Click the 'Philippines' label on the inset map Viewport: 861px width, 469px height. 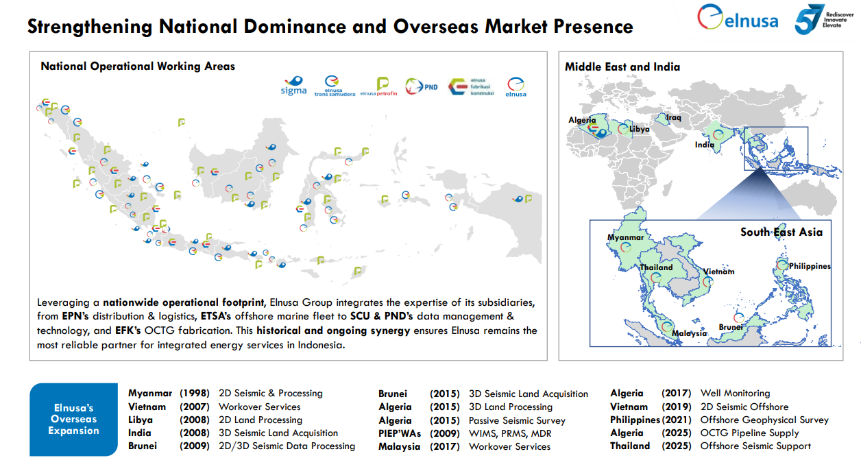click(x=810, y=266)
